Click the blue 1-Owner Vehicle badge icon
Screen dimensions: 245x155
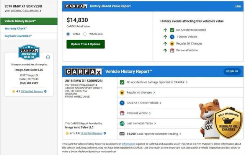pyautogui.click(x=172, y=37)
